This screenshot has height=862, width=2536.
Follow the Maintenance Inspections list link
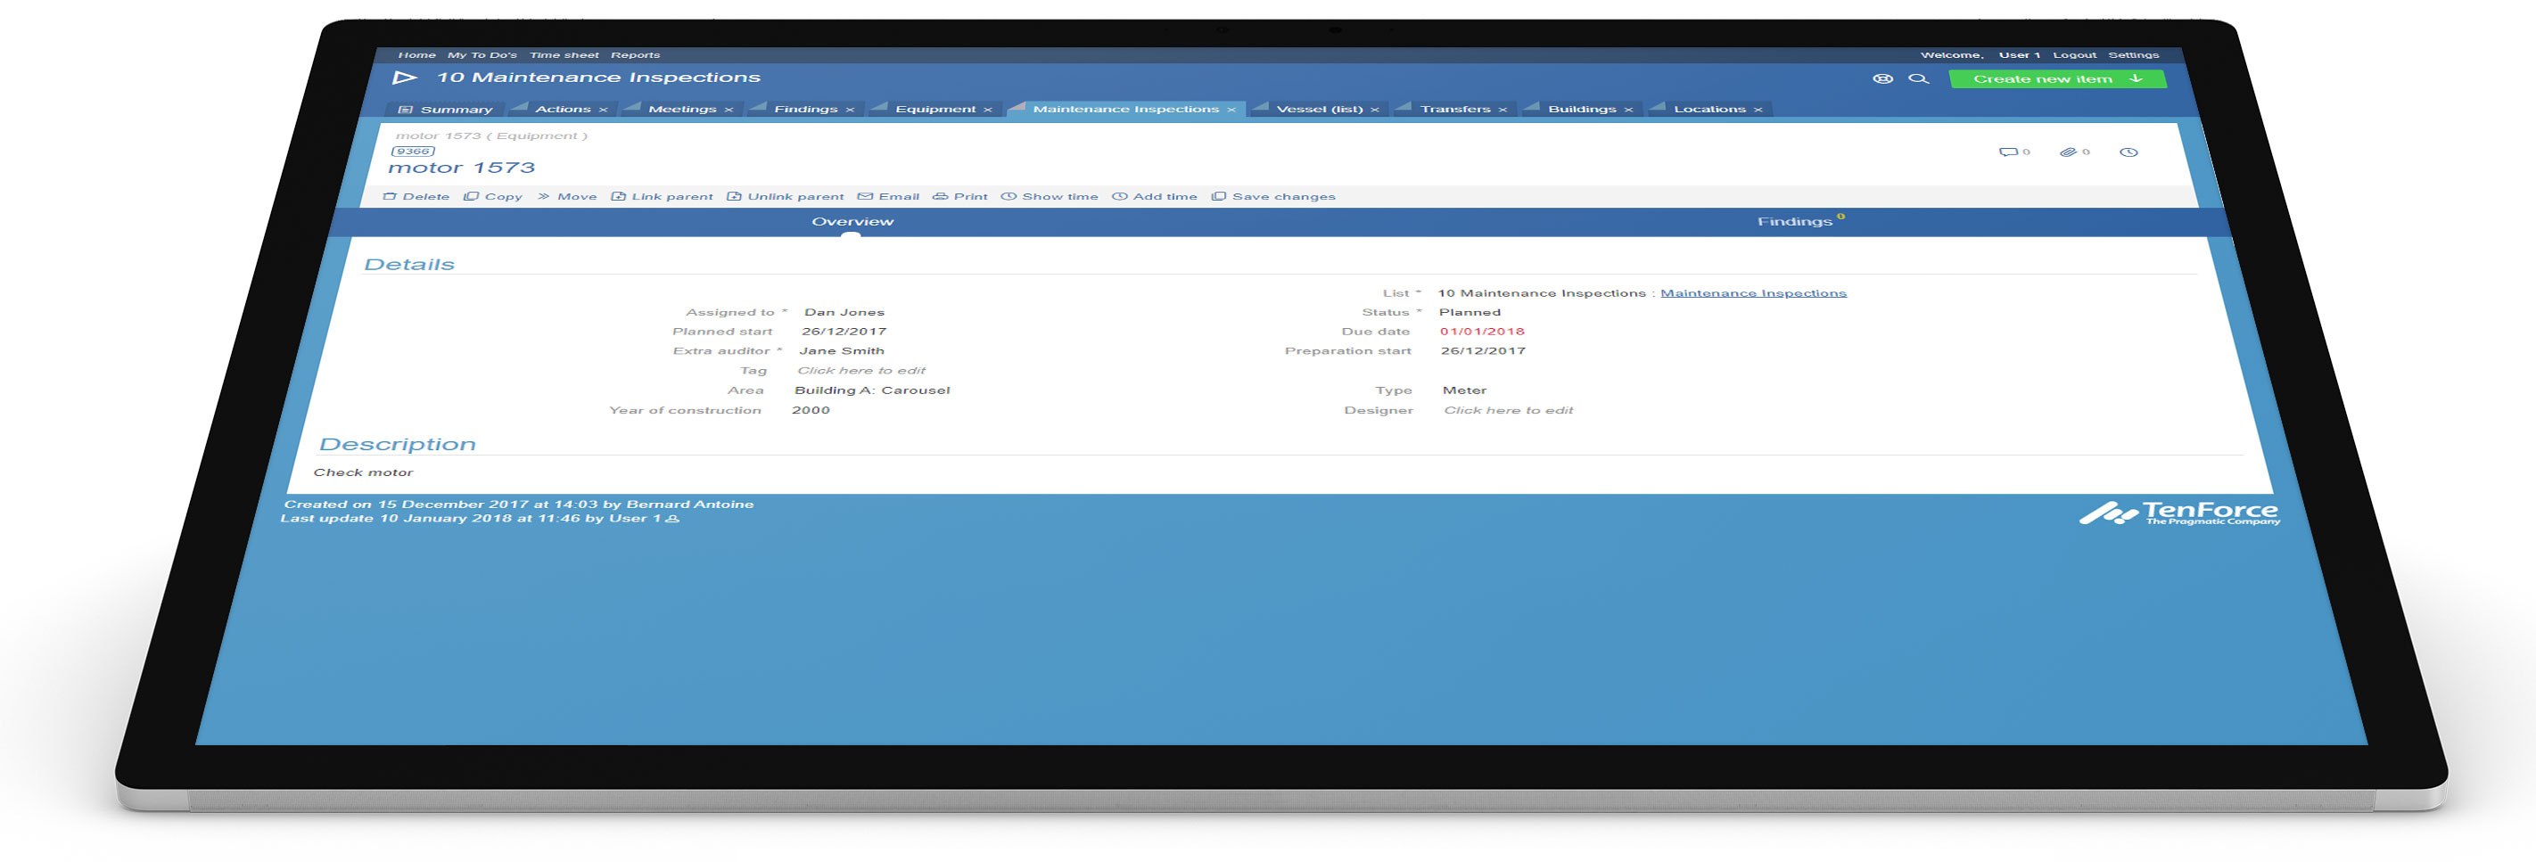tap(1752, 293)
